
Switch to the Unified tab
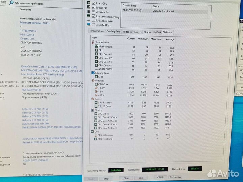[x=157, y=32]
